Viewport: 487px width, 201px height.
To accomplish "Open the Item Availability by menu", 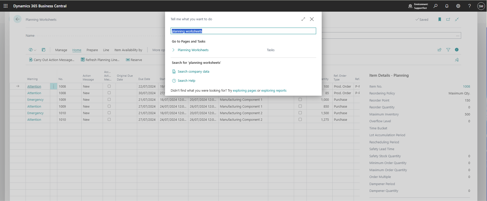I will coord(128,50).
